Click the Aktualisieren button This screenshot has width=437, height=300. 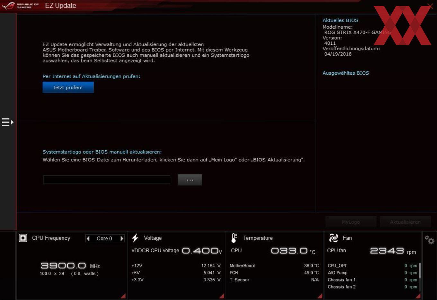click(405, 222)
